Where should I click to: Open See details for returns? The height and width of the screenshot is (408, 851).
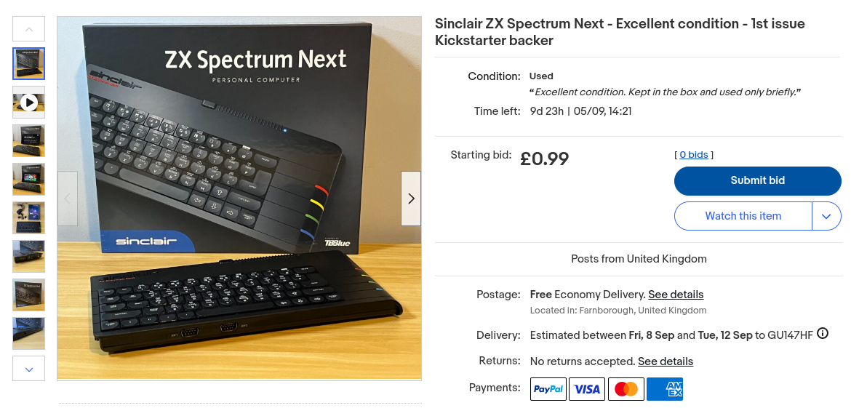[665, 361]
